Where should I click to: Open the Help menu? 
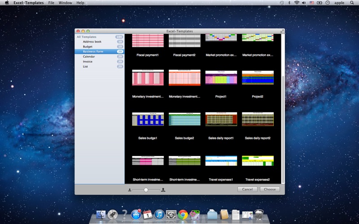[80, 3]
